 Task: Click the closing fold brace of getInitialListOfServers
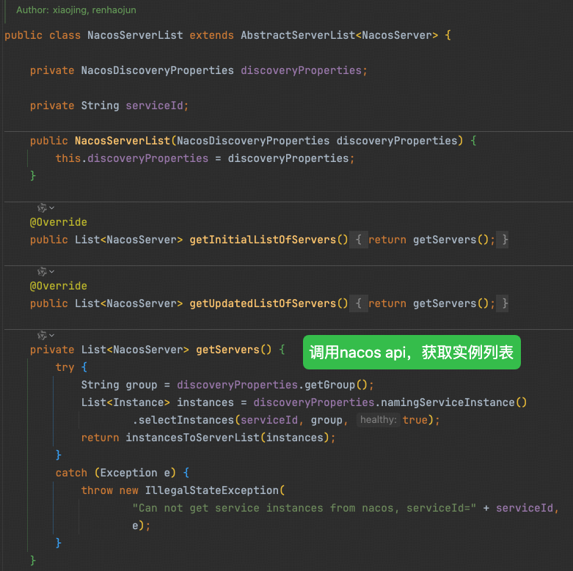[x=505, y=240]
